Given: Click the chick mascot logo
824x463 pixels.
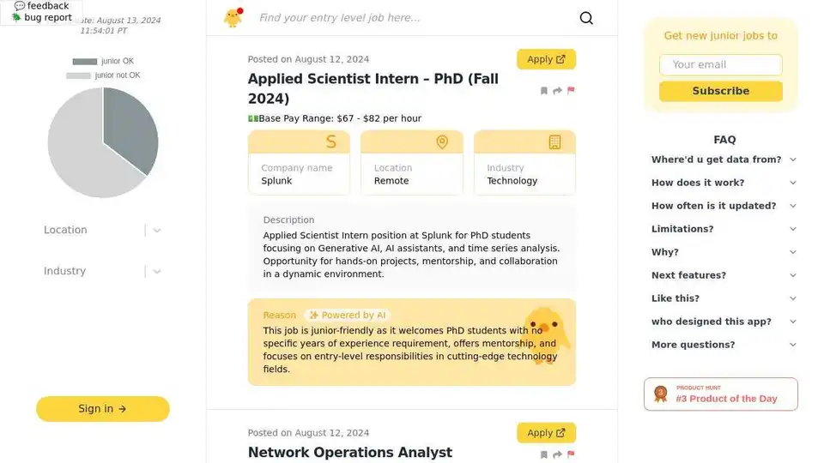Looking at the screenshot, I should click(233, 17).
